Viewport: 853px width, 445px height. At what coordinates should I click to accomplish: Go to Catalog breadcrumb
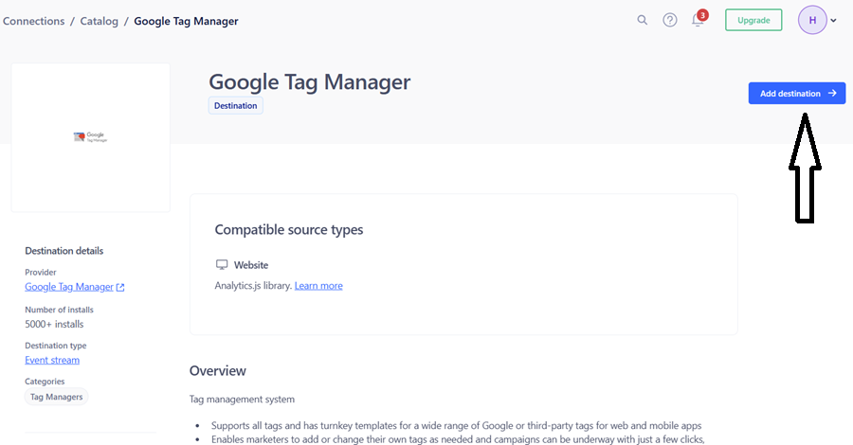click(99, 21)
